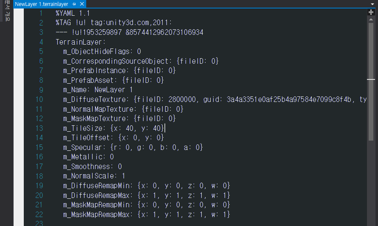Click the 'm_NormalMapTexture' line

point(123,109)
